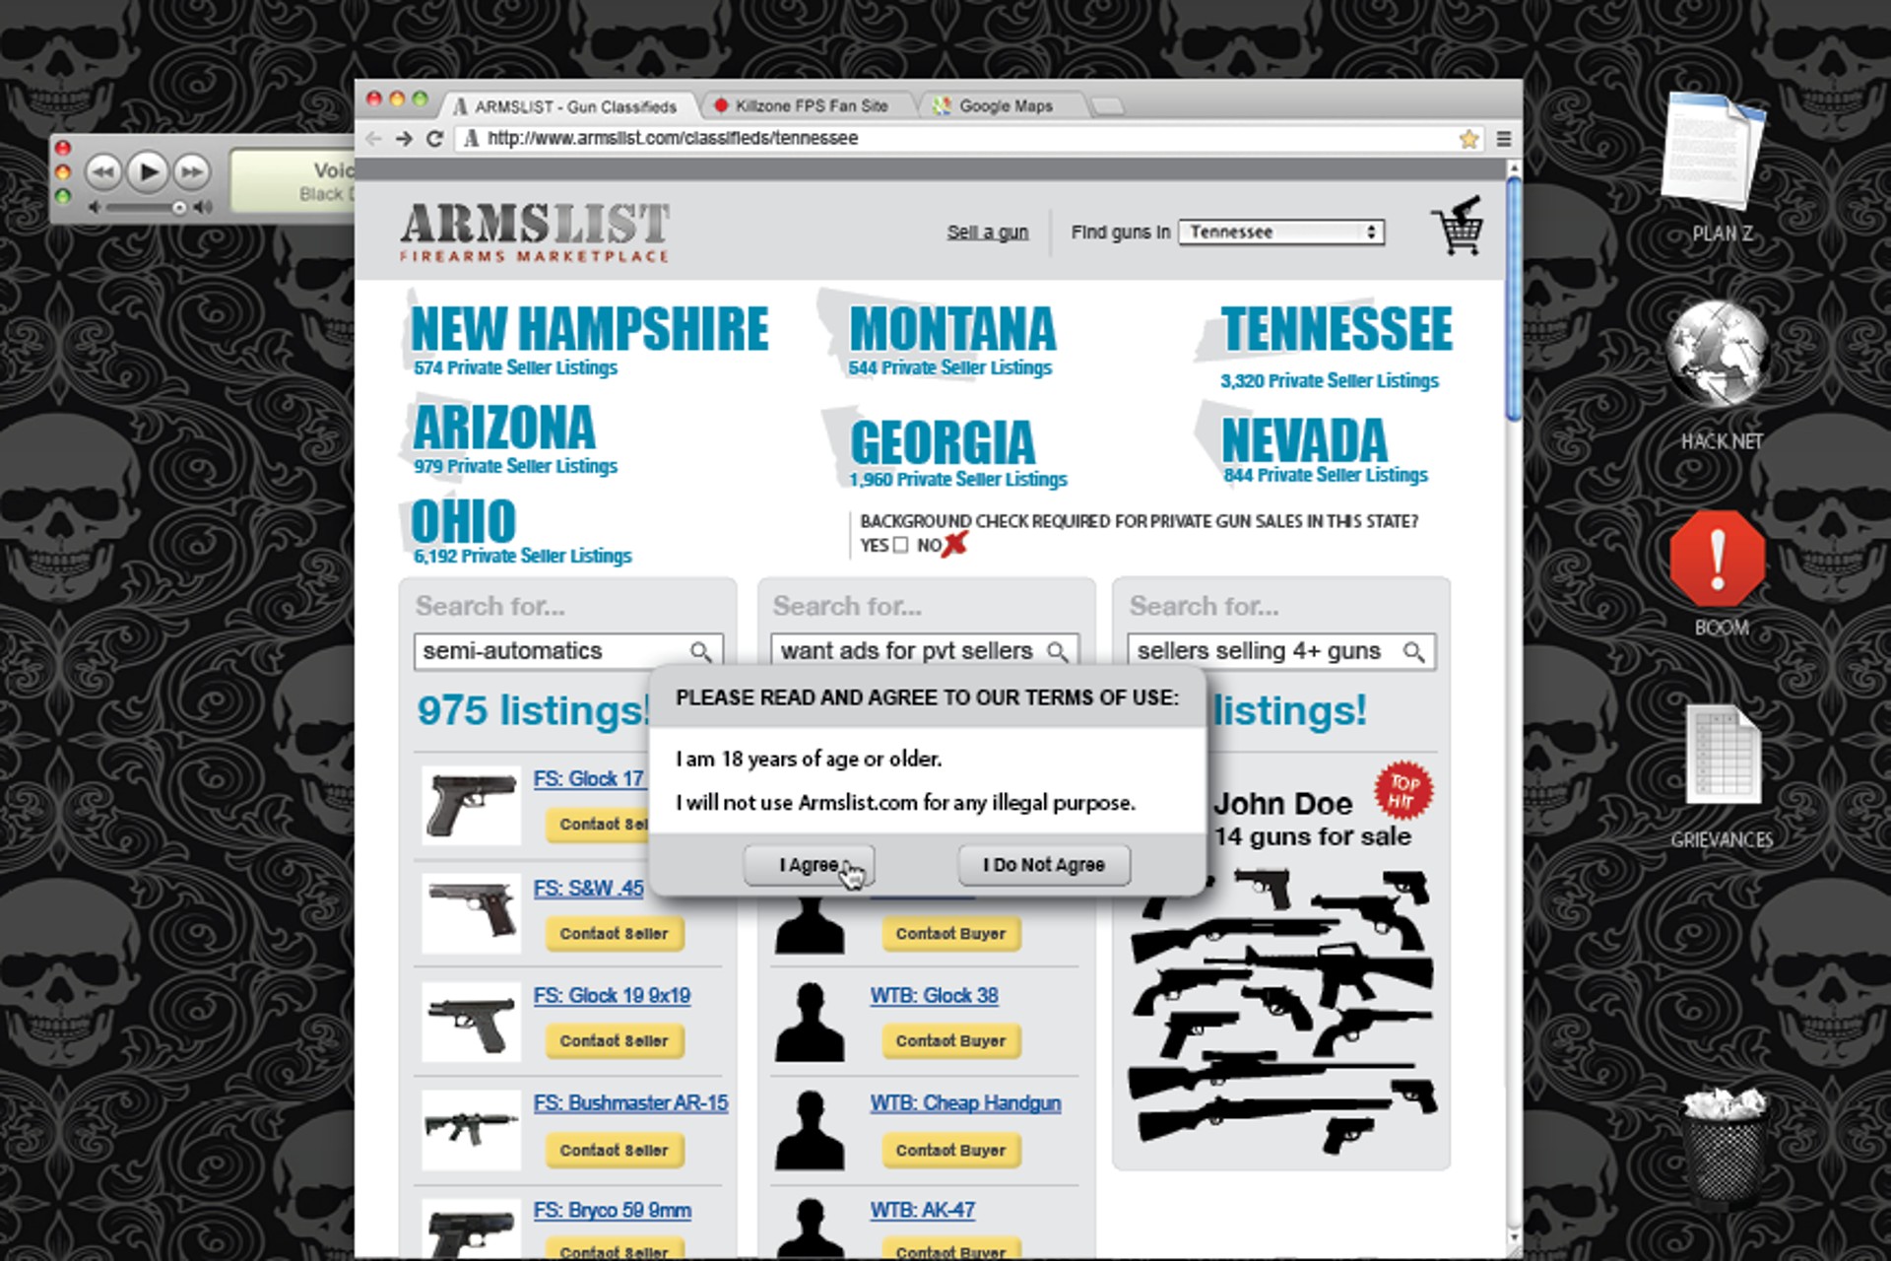Open the Tennessee state dropdown
The height and width of the screenshot is (1261, 1891).
coord(1280,232)
